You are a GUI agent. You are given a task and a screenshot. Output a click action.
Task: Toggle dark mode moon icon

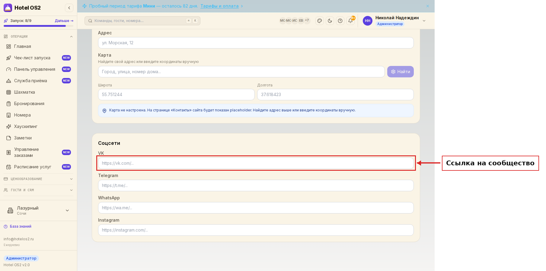pyautogui.click(x=330, y=21)
